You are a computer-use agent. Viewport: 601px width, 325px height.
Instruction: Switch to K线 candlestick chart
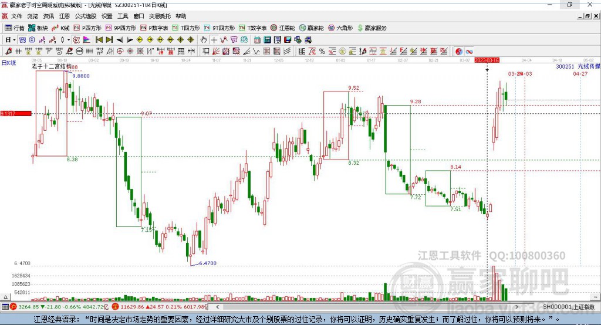click(x=60, y=28)
